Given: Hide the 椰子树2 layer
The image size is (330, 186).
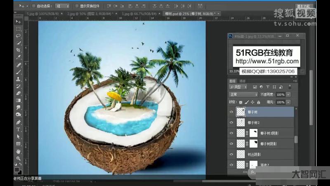Looking at the screenshot, I should tap(231, 123).
